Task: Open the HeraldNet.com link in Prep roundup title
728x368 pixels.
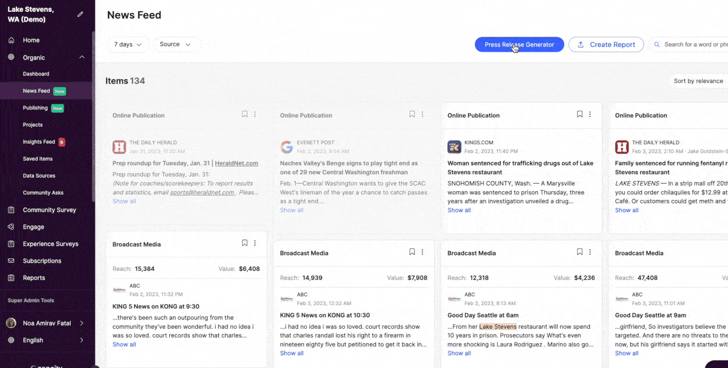Action: click(x=236, y=163)
